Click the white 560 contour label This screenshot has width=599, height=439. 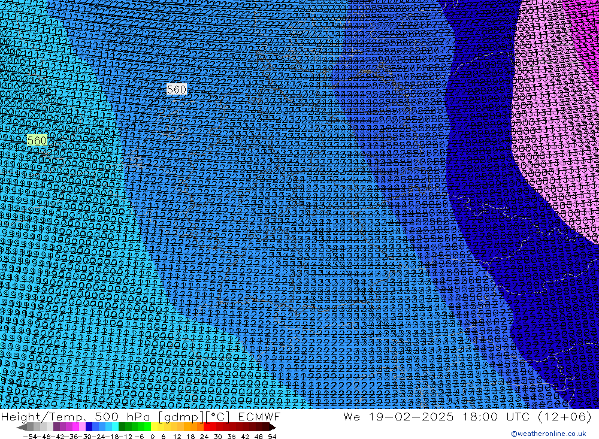click(x=177, y=89)
